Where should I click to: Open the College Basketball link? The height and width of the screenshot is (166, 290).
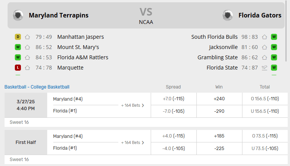point(50,87)
